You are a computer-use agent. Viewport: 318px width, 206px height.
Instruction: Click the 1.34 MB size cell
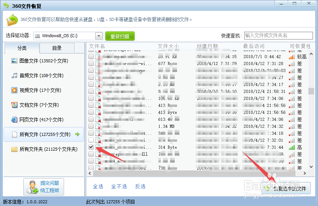166,126
